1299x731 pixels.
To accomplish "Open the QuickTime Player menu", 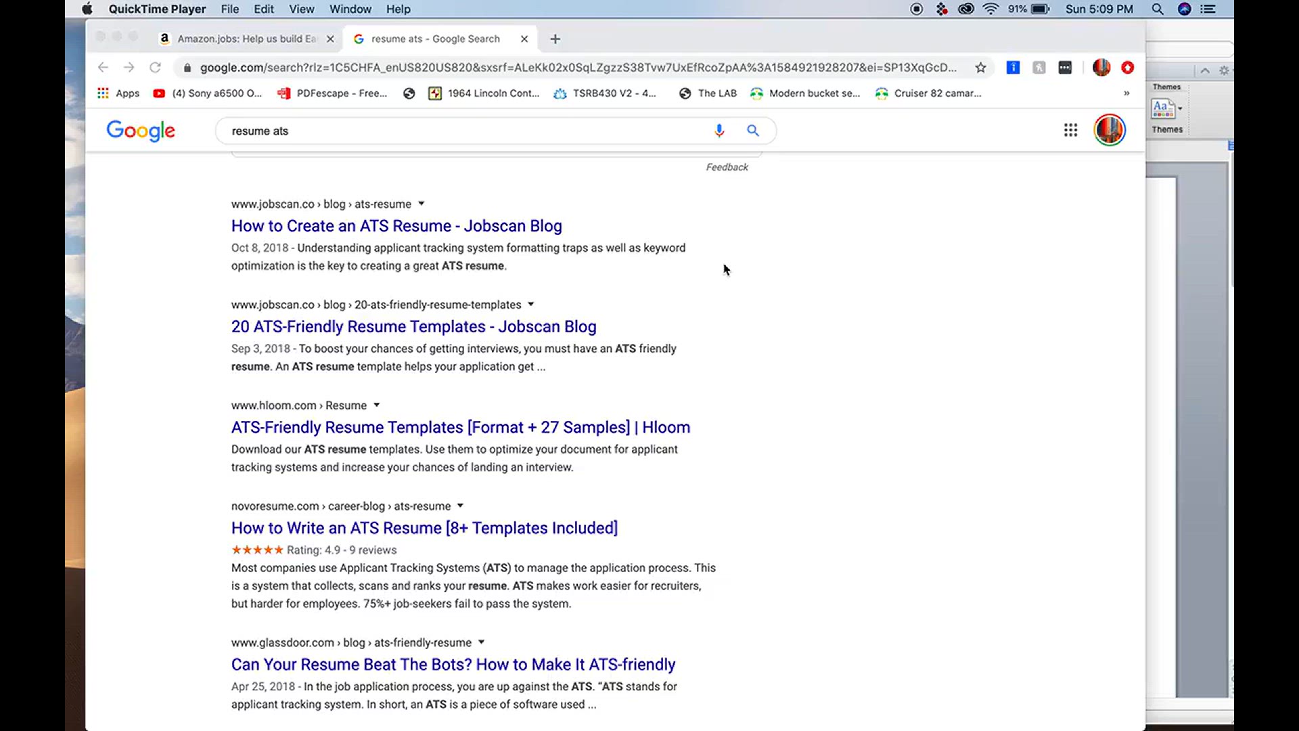I will tap(157, 9).
